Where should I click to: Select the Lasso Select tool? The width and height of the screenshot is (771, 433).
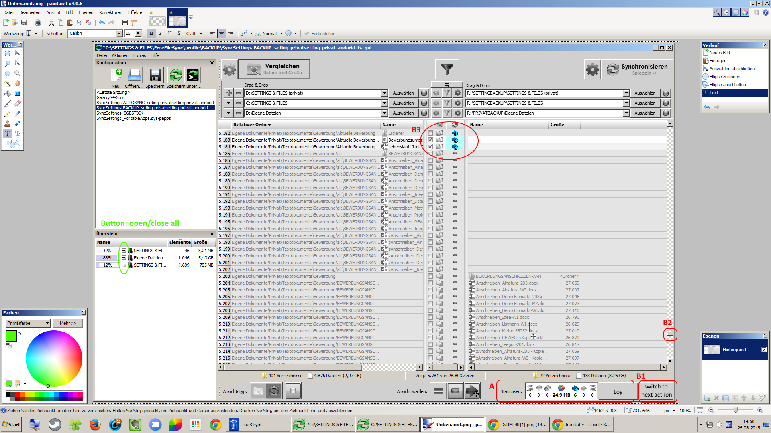8,63
